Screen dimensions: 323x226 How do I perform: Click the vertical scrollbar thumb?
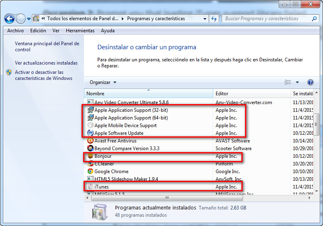pos(317,124)
